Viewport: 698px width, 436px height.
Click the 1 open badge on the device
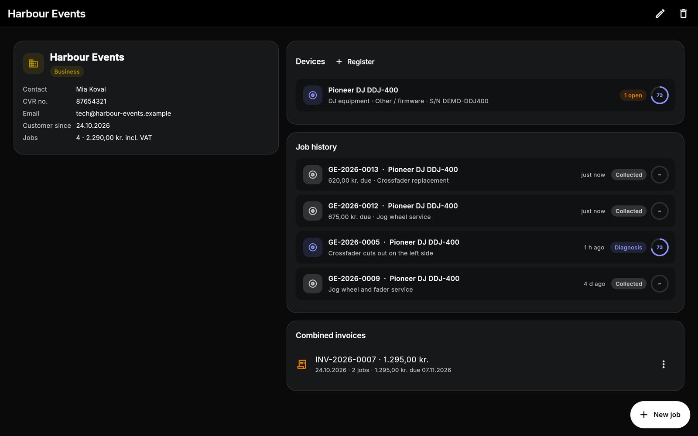click(633, 95)
